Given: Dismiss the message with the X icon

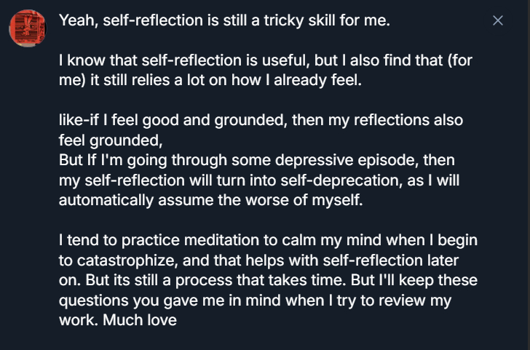Looking at the screenshot, I should [498, 20].
